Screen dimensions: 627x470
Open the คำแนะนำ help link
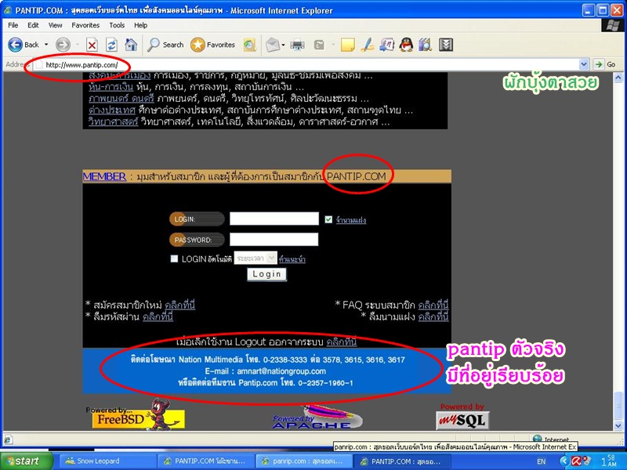pyautogui.click(x=292, y=259)
